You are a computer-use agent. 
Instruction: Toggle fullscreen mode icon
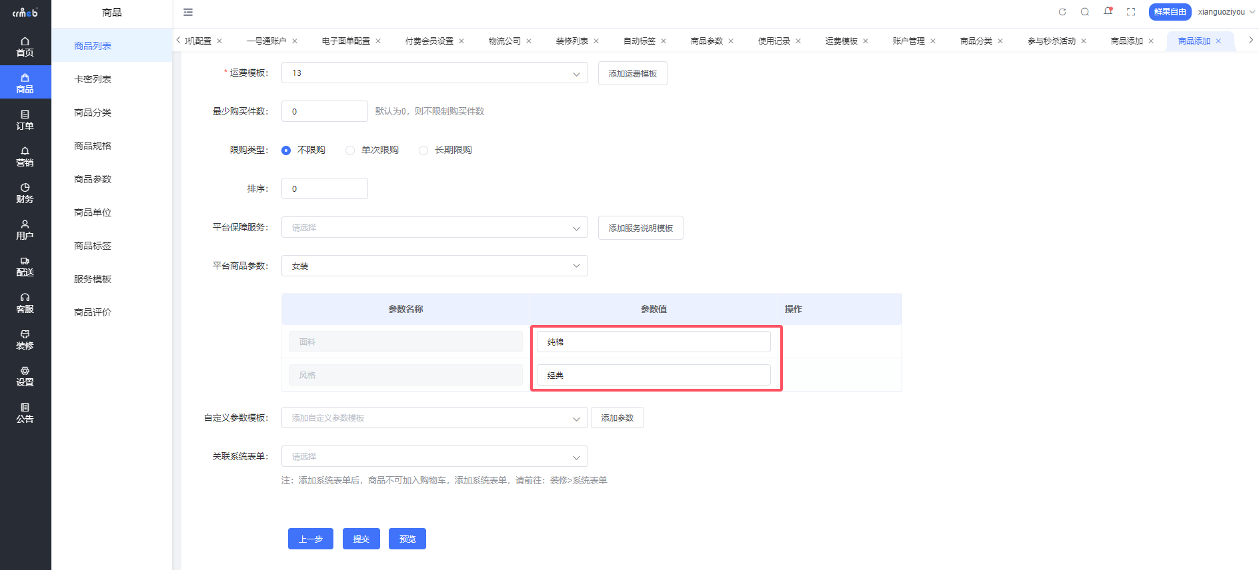1131,12
